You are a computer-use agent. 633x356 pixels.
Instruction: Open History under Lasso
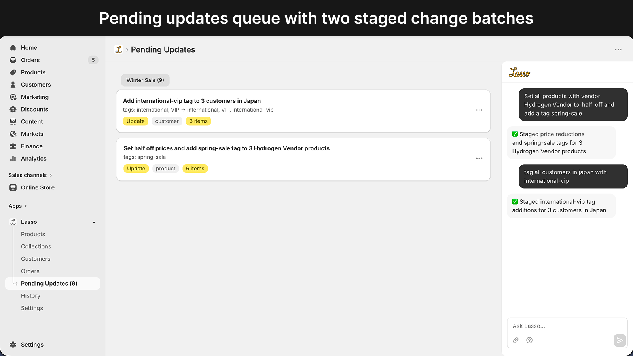(31, 296)
